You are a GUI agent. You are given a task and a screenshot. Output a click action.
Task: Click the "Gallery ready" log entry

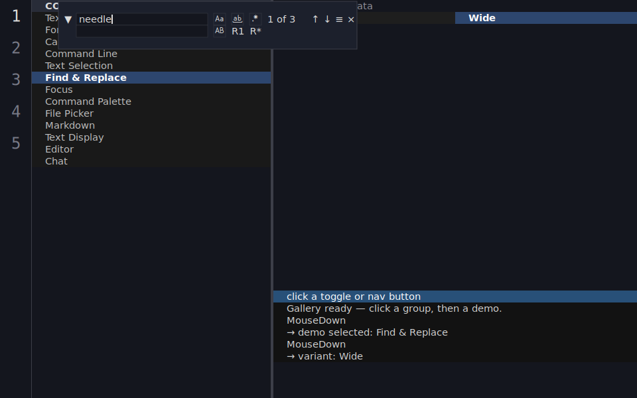point(455,308)
